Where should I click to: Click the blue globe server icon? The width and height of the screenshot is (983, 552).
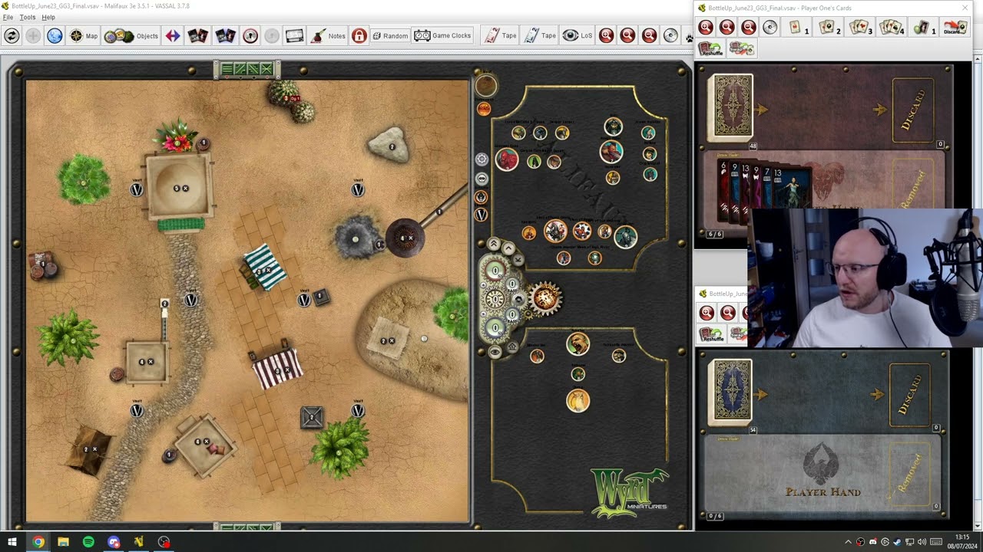tap(55, 35)
